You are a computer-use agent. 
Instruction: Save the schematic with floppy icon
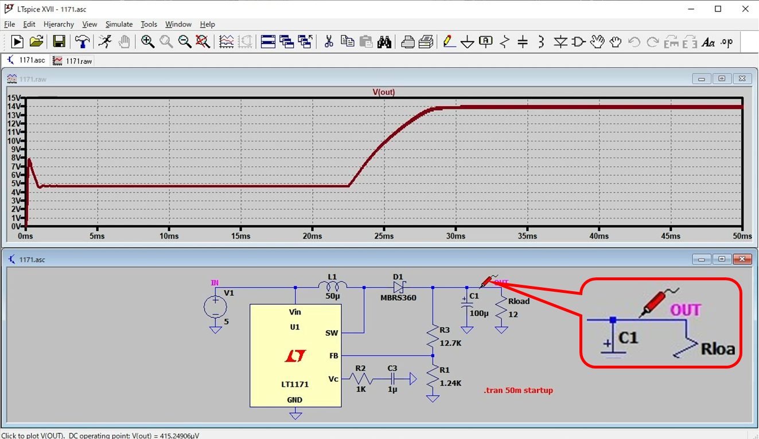click(59, 41)
